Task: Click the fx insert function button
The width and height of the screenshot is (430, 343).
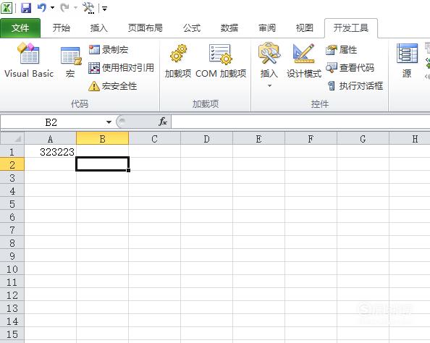Action: (163, 122)
